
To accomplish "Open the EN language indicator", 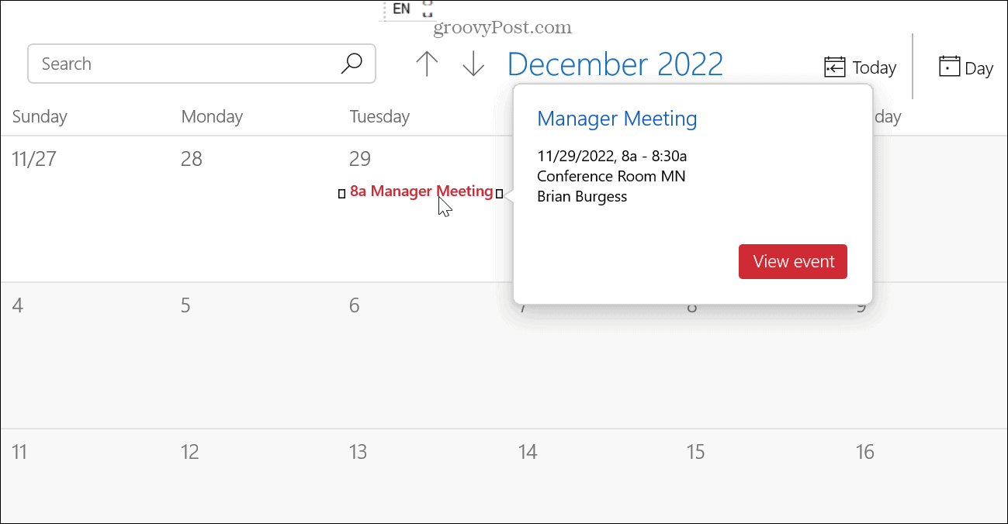I will tap(402, 9).
